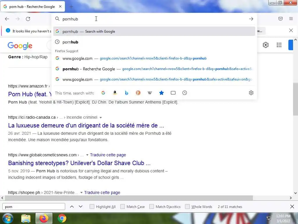298x224 pixels.
Task: Search this time with Wikipedia icon
Action: pos(150,93)
